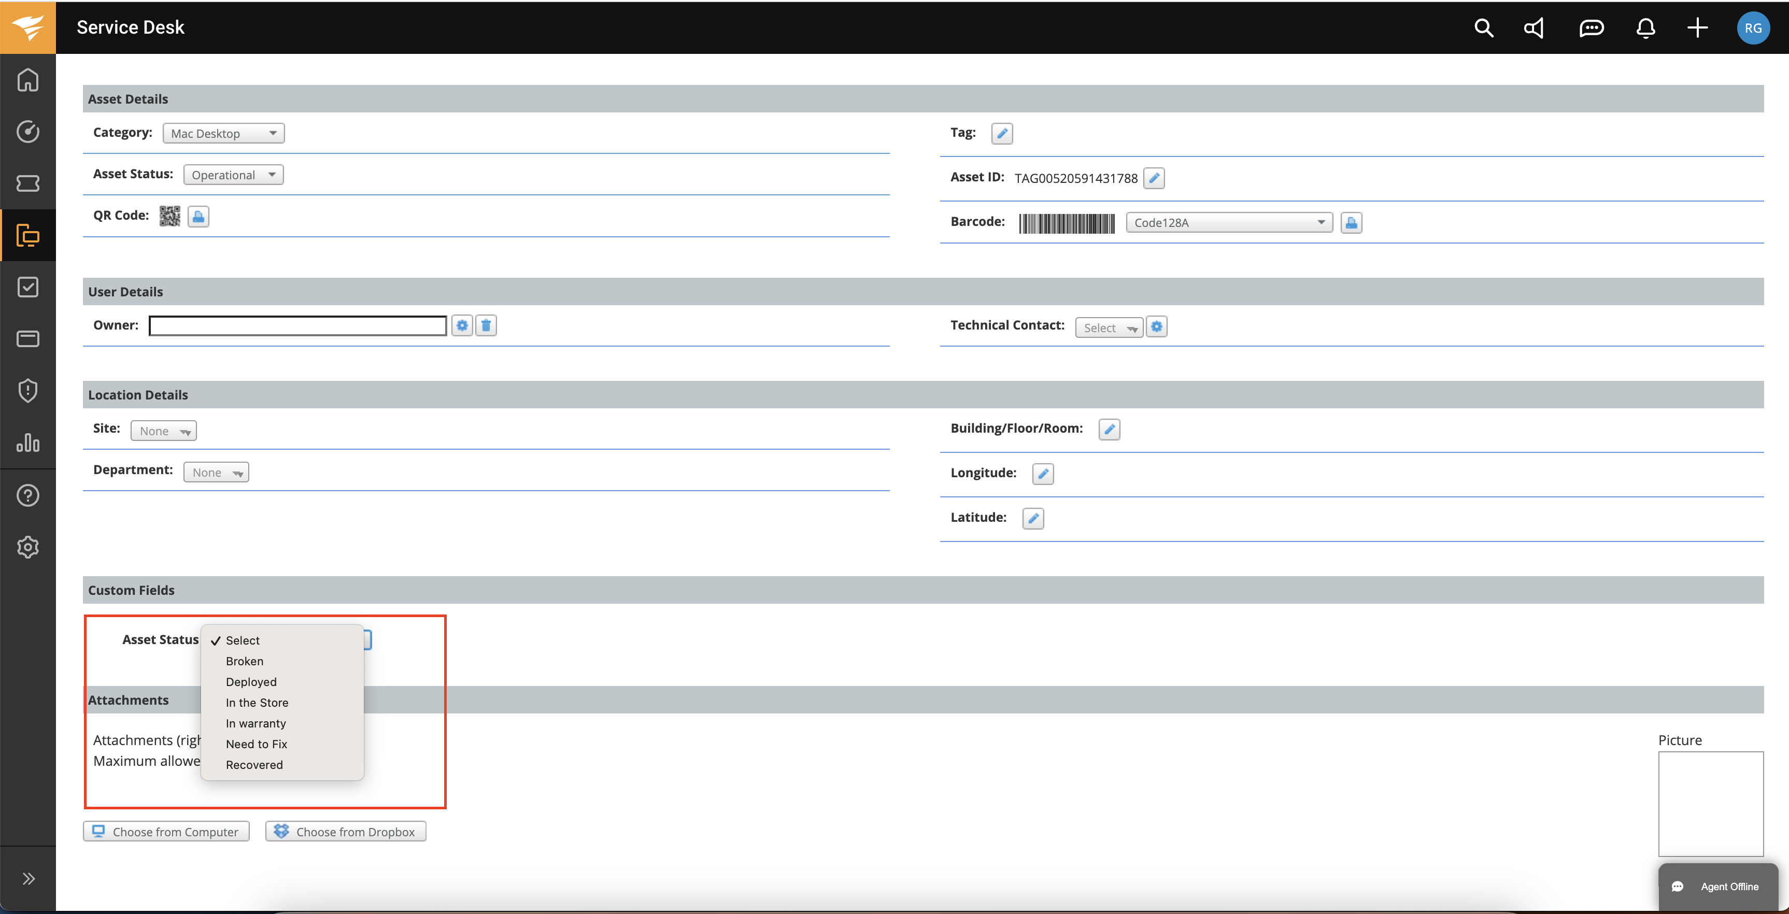Click the announcements megaphone icon

1534,28
